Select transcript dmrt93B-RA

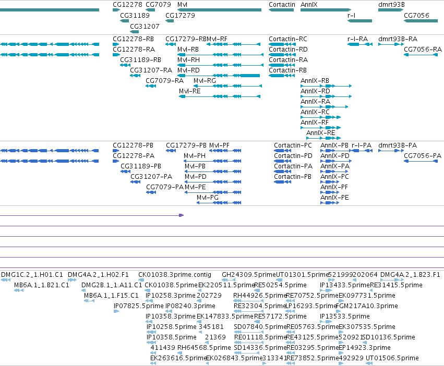391,44
